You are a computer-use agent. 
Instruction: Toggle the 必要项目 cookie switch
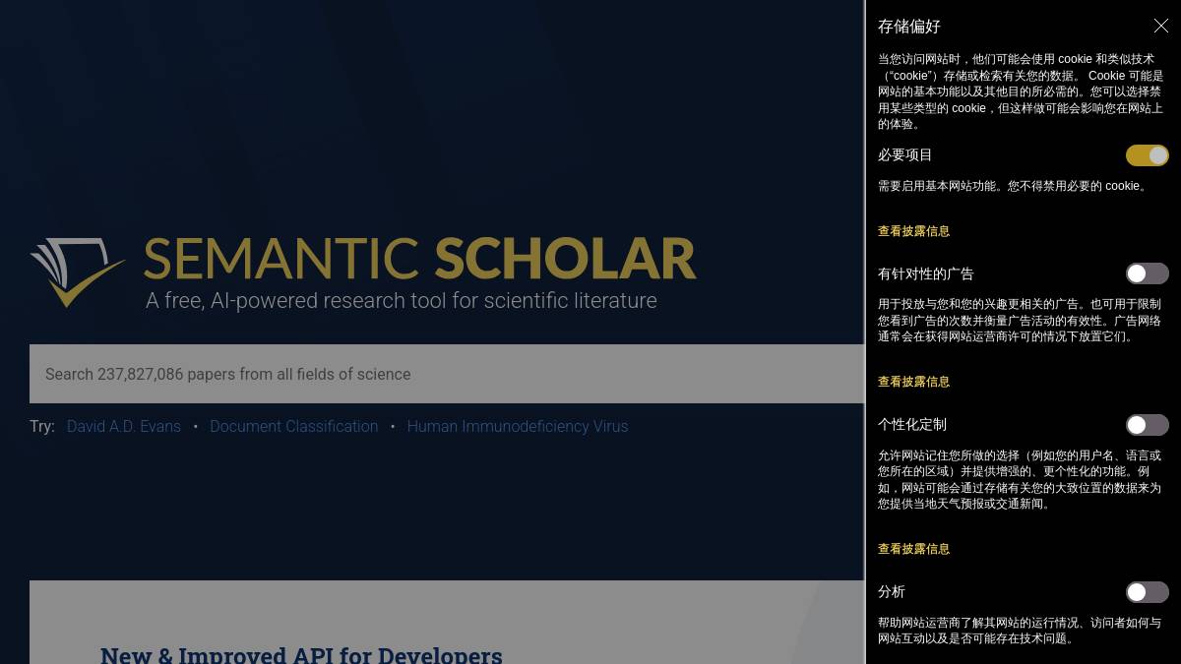tap(1148, 155)
